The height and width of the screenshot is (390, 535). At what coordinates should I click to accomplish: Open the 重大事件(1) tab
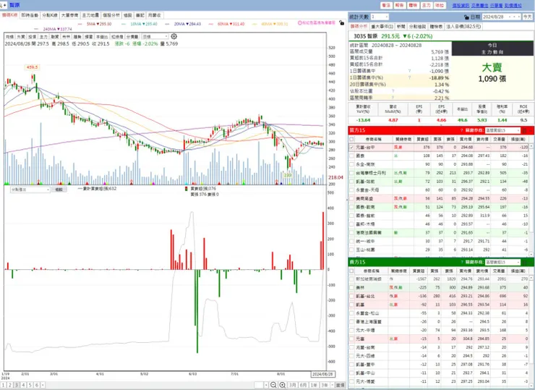click(382, 26)
